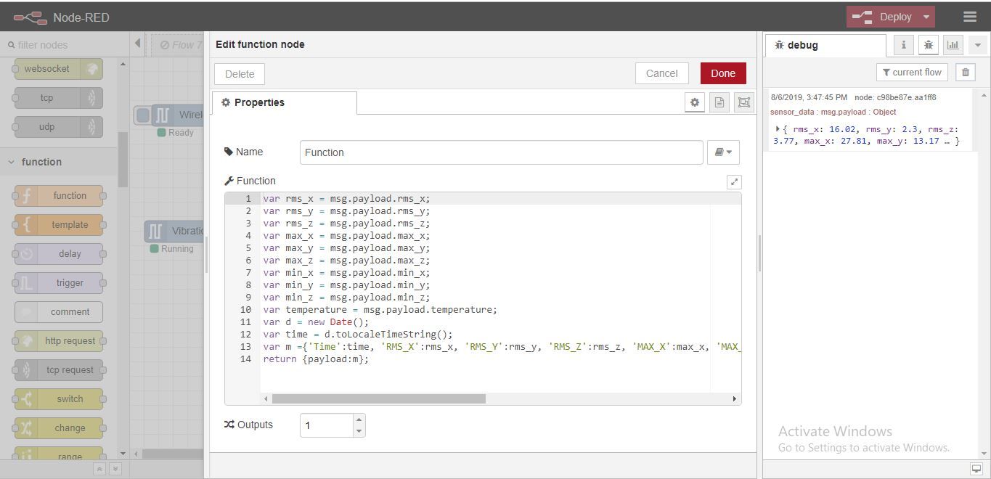The height and width of the screenshot is (479, 991).
Task: Decrease the Outputs count stepper
Action: (x=359, y=431)
